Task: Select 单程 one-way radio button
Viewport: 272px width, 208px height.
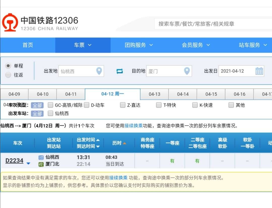Action: [8, 66]
